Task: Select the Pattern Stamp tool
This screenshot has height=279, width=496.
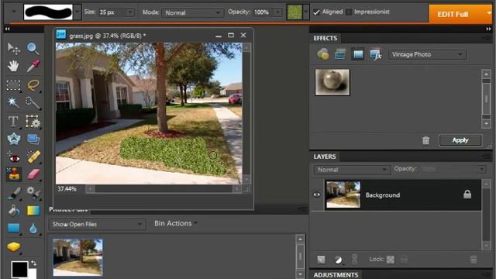Action: 14,174
